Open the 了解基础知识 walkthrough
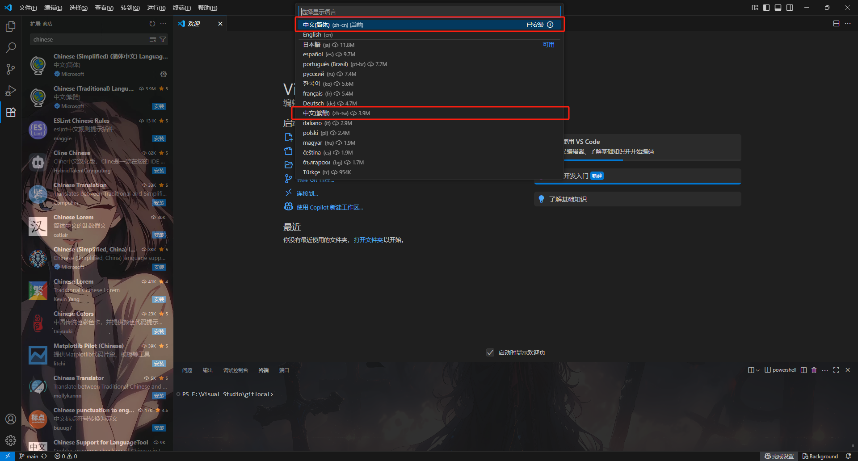The height and width of the screenshot is (461, 858). (x=637, y=199)
